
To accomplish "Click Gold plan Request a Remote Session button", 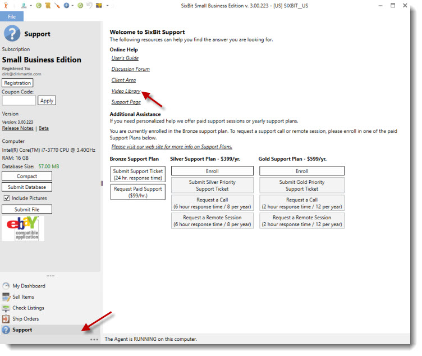I will pos(302,221).
